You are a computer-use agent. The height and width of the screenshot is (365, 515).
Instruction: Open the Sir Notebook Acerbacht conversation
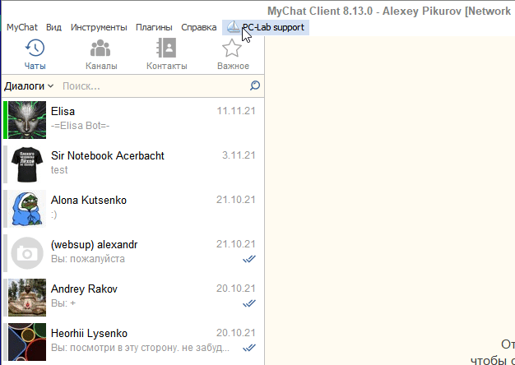(x=133, y=164)
